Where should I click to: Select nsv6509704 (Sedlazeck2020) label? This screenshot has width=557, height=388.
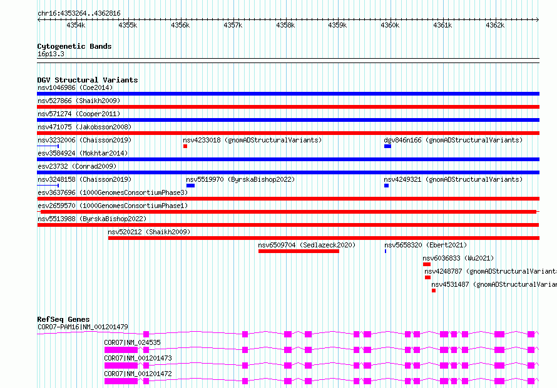pos(307,245)
